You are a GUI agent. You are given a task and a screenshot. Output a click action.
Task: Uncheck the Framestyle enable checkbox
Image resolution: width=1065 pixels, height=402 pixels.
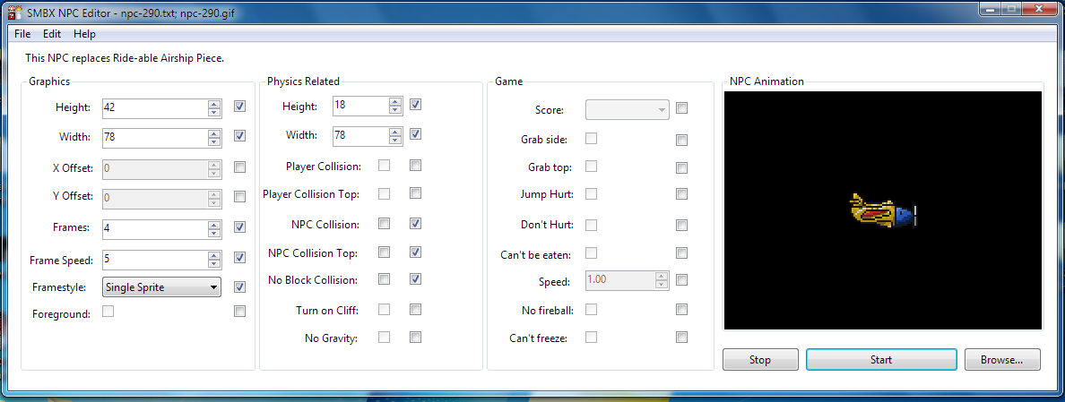239,287
